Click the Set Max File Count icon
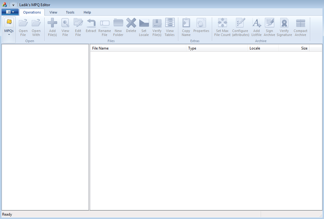 [222, 23]
